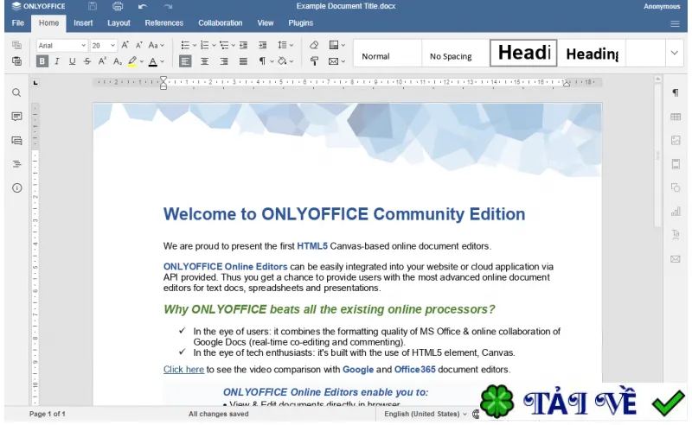Viewport: 692px width, 425px height.
Task: Open table settings in right sidebar
Action: 676,117
